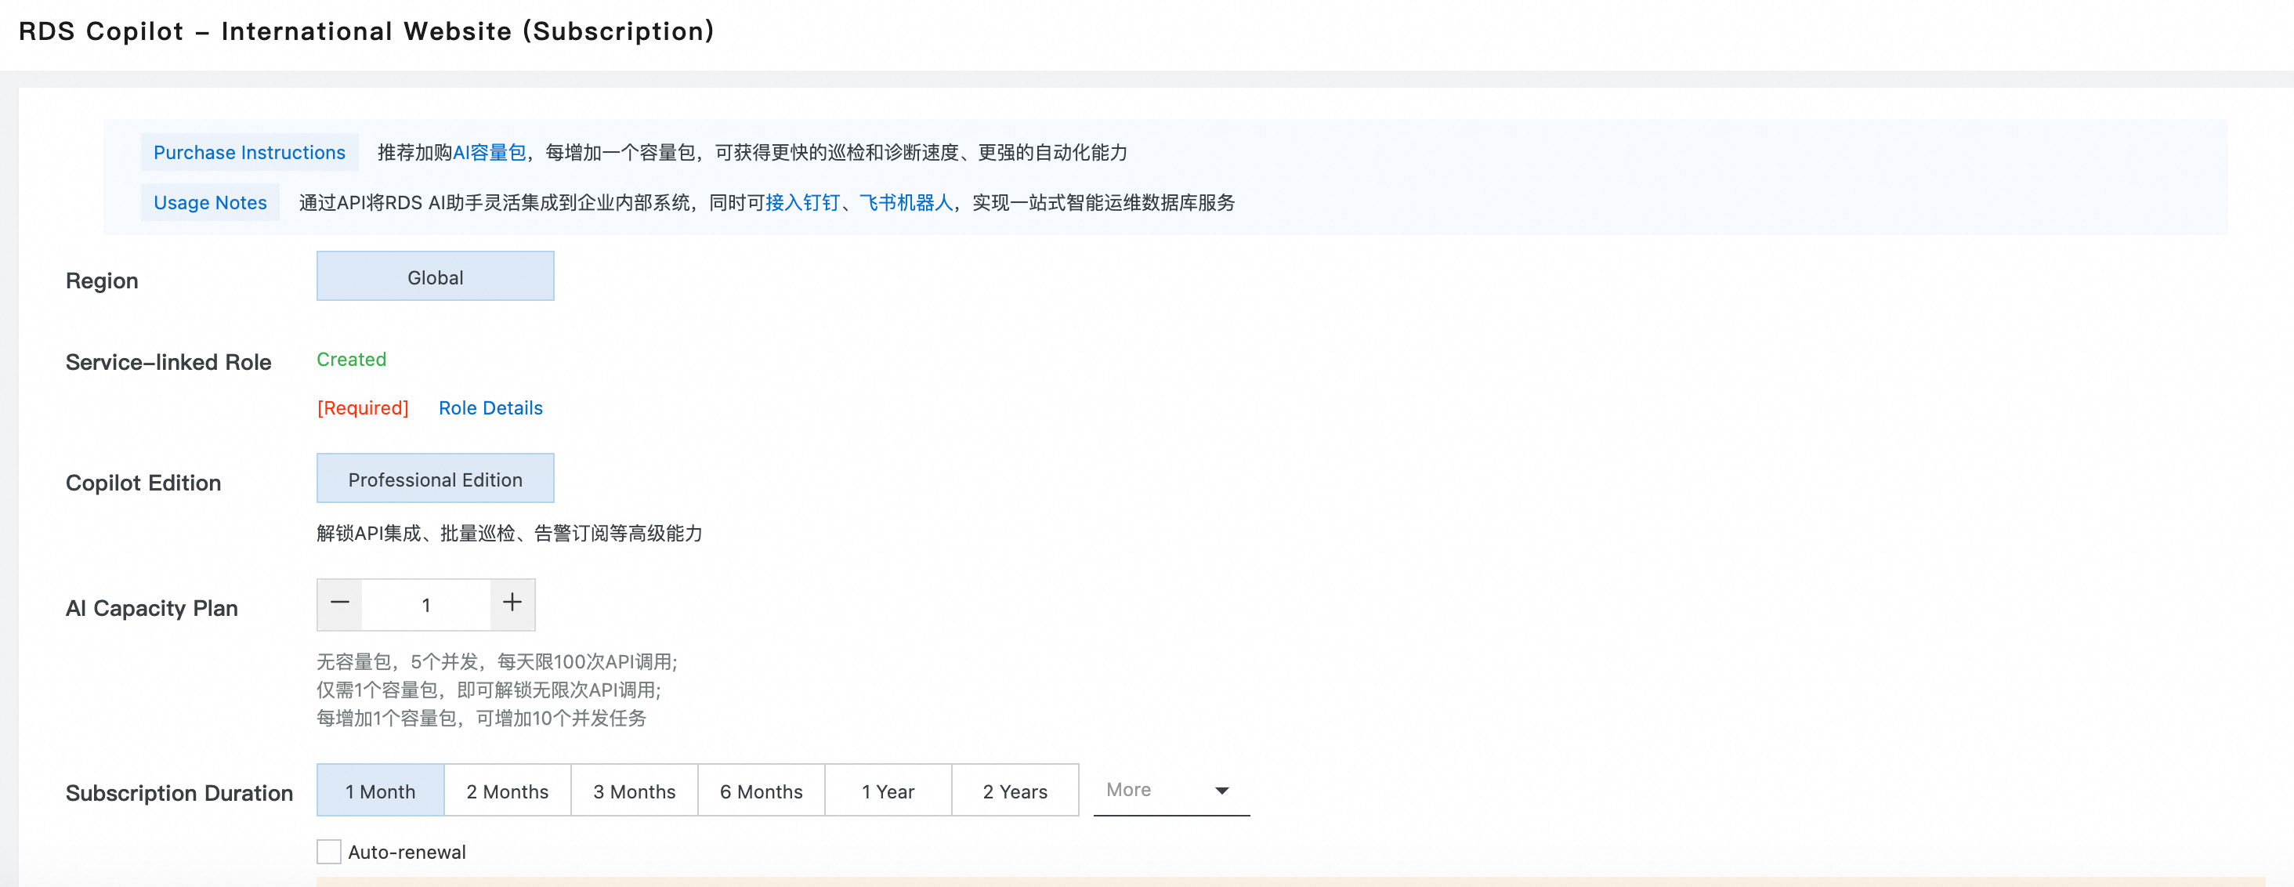This screenshot has height=887, width=2294.
Task: Click the plus icon for AI Capacity Plan
Action: pyautogui.click(x=512, y=604)
